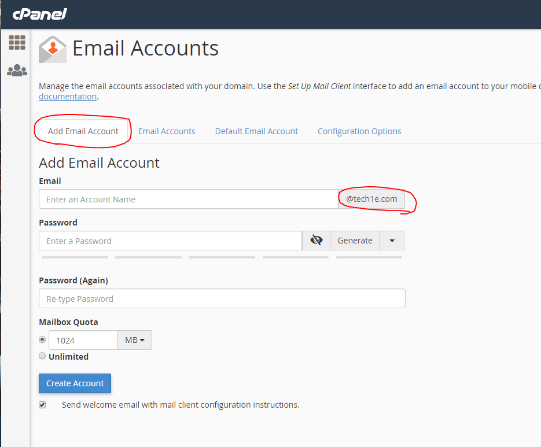Open the MB unit dropdown
Screen dimensions: 541x447
[x=135, y=340]
